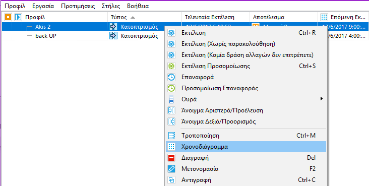Click the red Διαγραφή icon
This screenshot has width=369, height=186.
tap(171, 158)
